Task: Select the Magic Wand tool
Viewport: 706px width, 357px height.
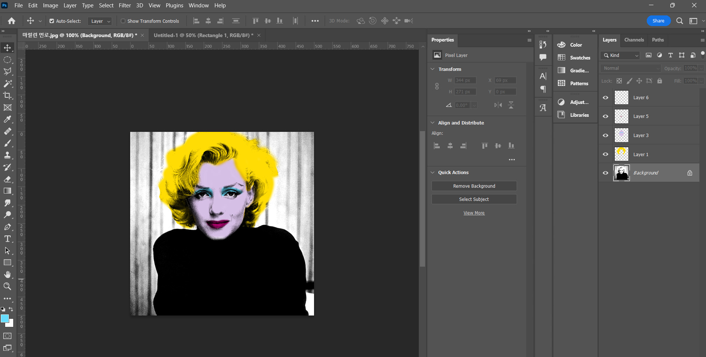Action: [7, 84]
